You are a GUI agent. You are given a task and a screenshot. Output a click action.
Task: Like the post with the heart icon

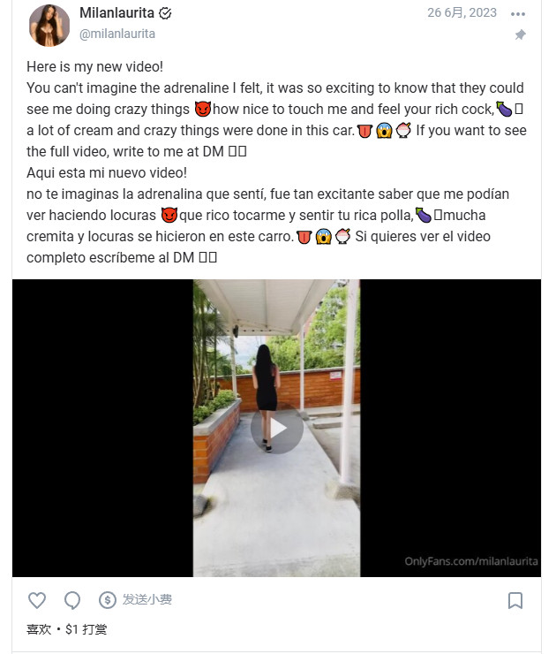[37, 600]
